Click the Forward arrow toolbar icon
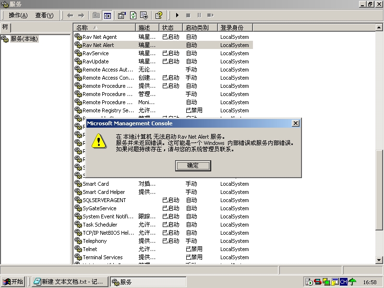Viewport: 384px width, 288px height. tap(81, 16)
